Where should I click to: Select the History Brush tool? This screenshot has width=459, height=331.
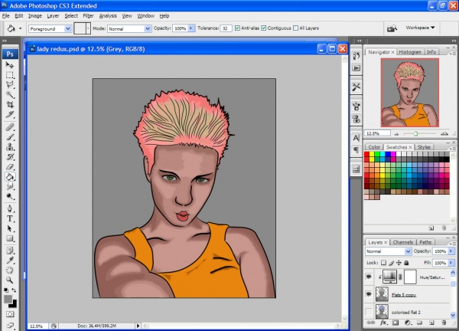tap(10, 157)
